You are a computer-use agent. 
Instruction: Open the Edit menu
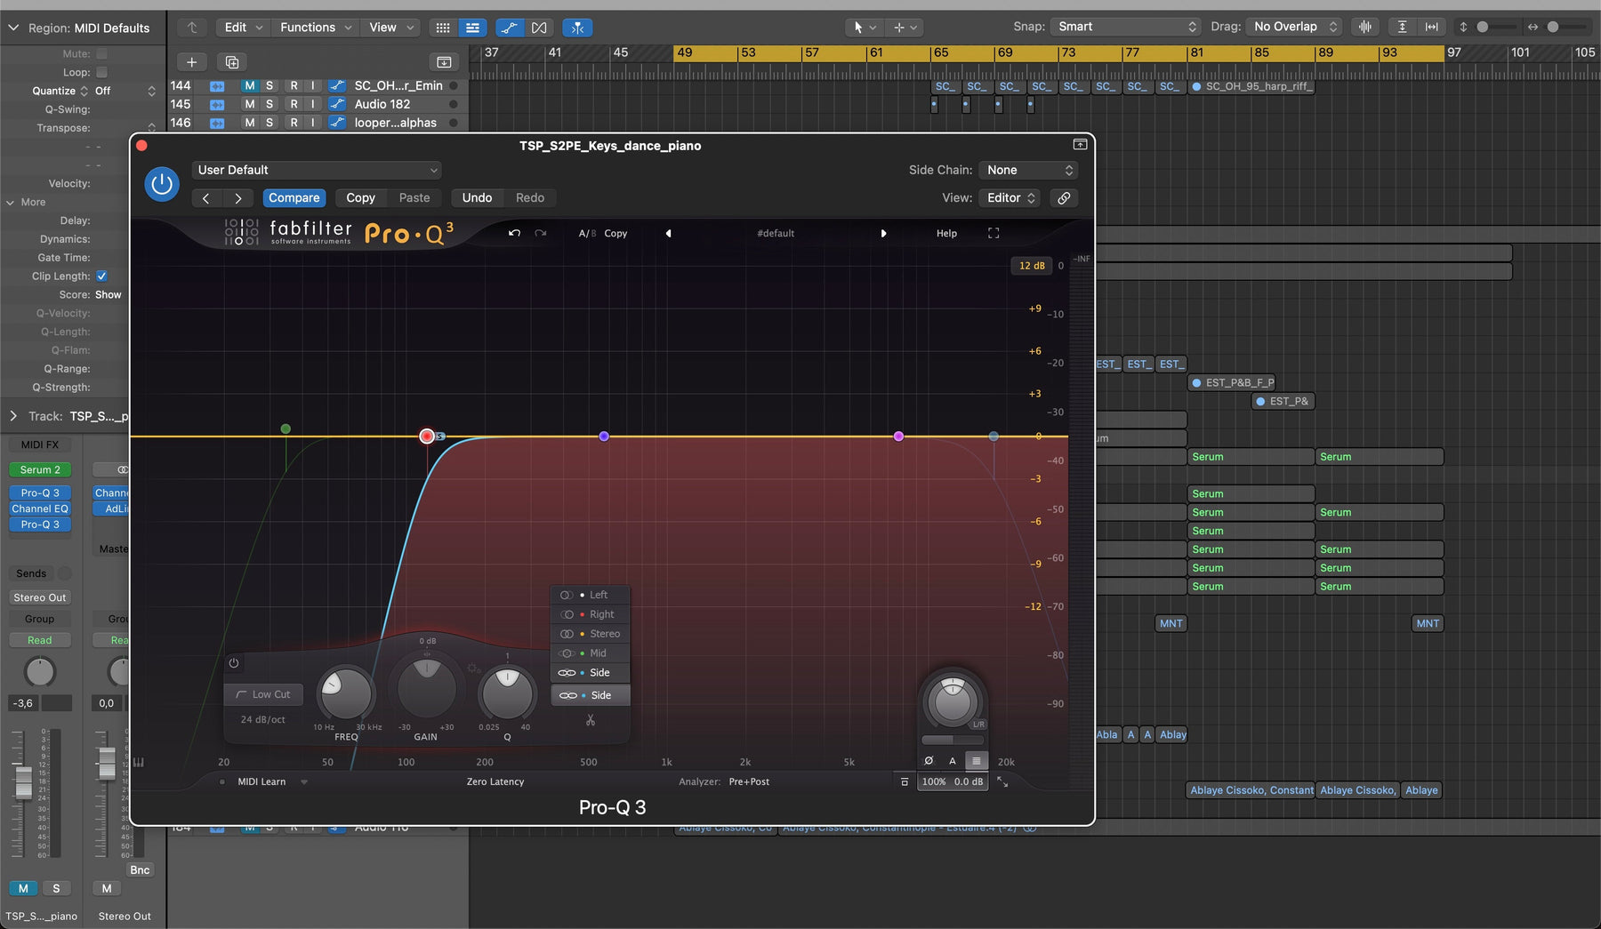pyautogui.click(x=243, y=28)
